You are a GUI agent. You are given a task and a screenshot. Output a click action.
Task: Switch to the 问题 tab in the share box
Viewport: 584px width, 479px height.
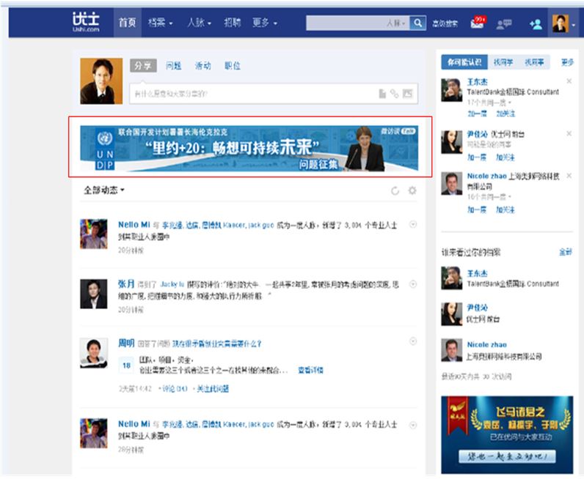point(174,66)
